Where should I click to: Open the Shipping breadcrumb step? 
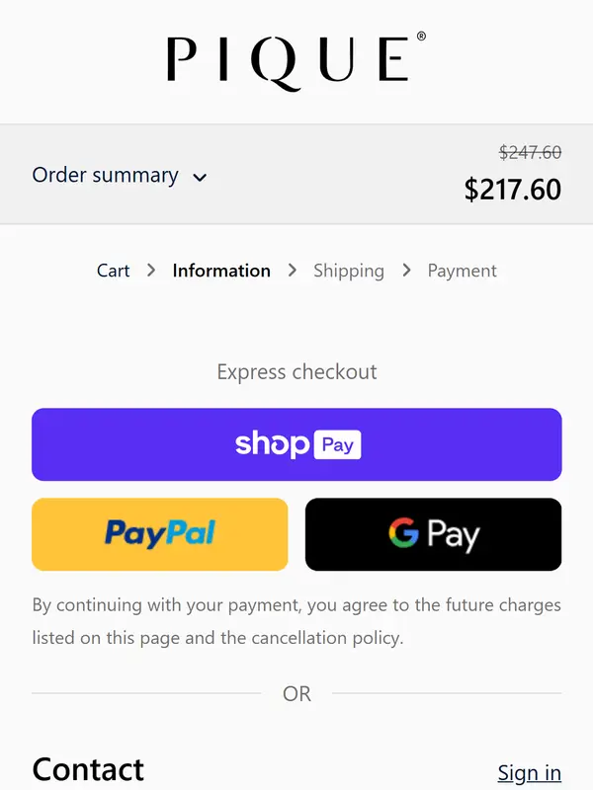tap(349, 271)
